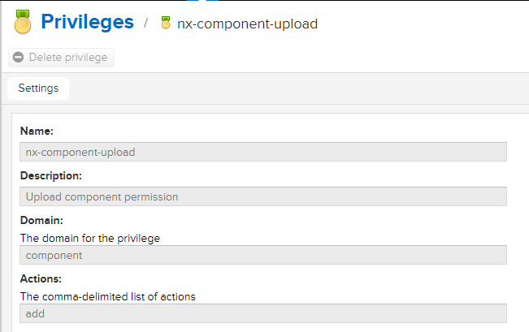Select the Domain field containing component
The image size is (529, 332).
(262, 255)
